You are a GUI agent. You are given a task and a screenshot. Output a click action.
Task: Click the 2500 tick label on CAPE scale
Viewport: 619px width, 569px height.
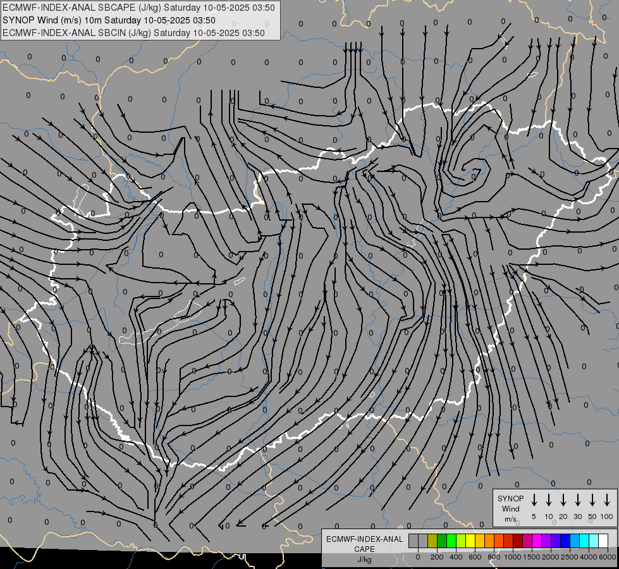(570, 557)
